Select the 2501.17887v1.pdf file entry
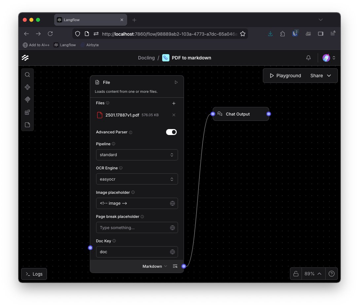 [x=136, y=115]
